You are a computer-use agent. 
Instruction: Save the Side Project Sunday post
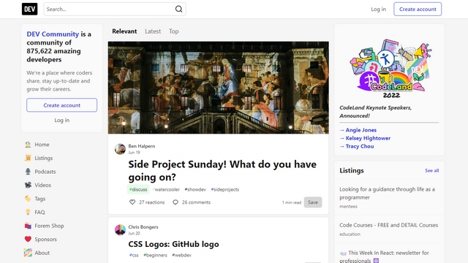tap(313, 202)
